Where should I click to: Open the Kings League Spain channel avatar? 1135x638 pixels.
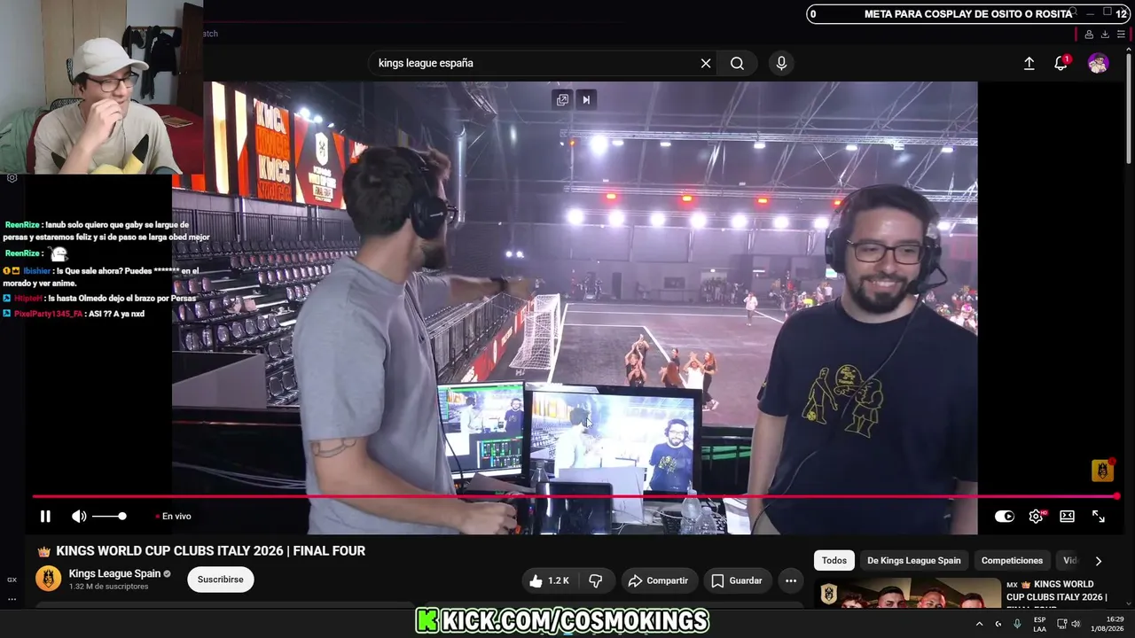(x=48, y=580)
